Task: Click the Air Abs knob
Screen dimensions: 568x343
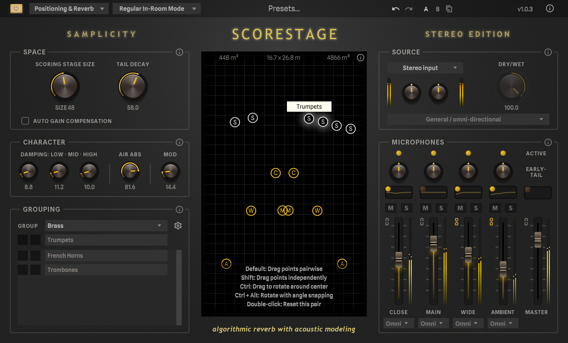Action: 130,171
